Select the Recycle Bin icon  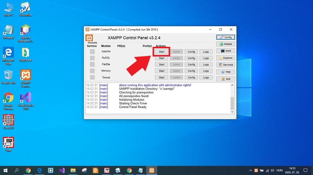tap(8, 77)
